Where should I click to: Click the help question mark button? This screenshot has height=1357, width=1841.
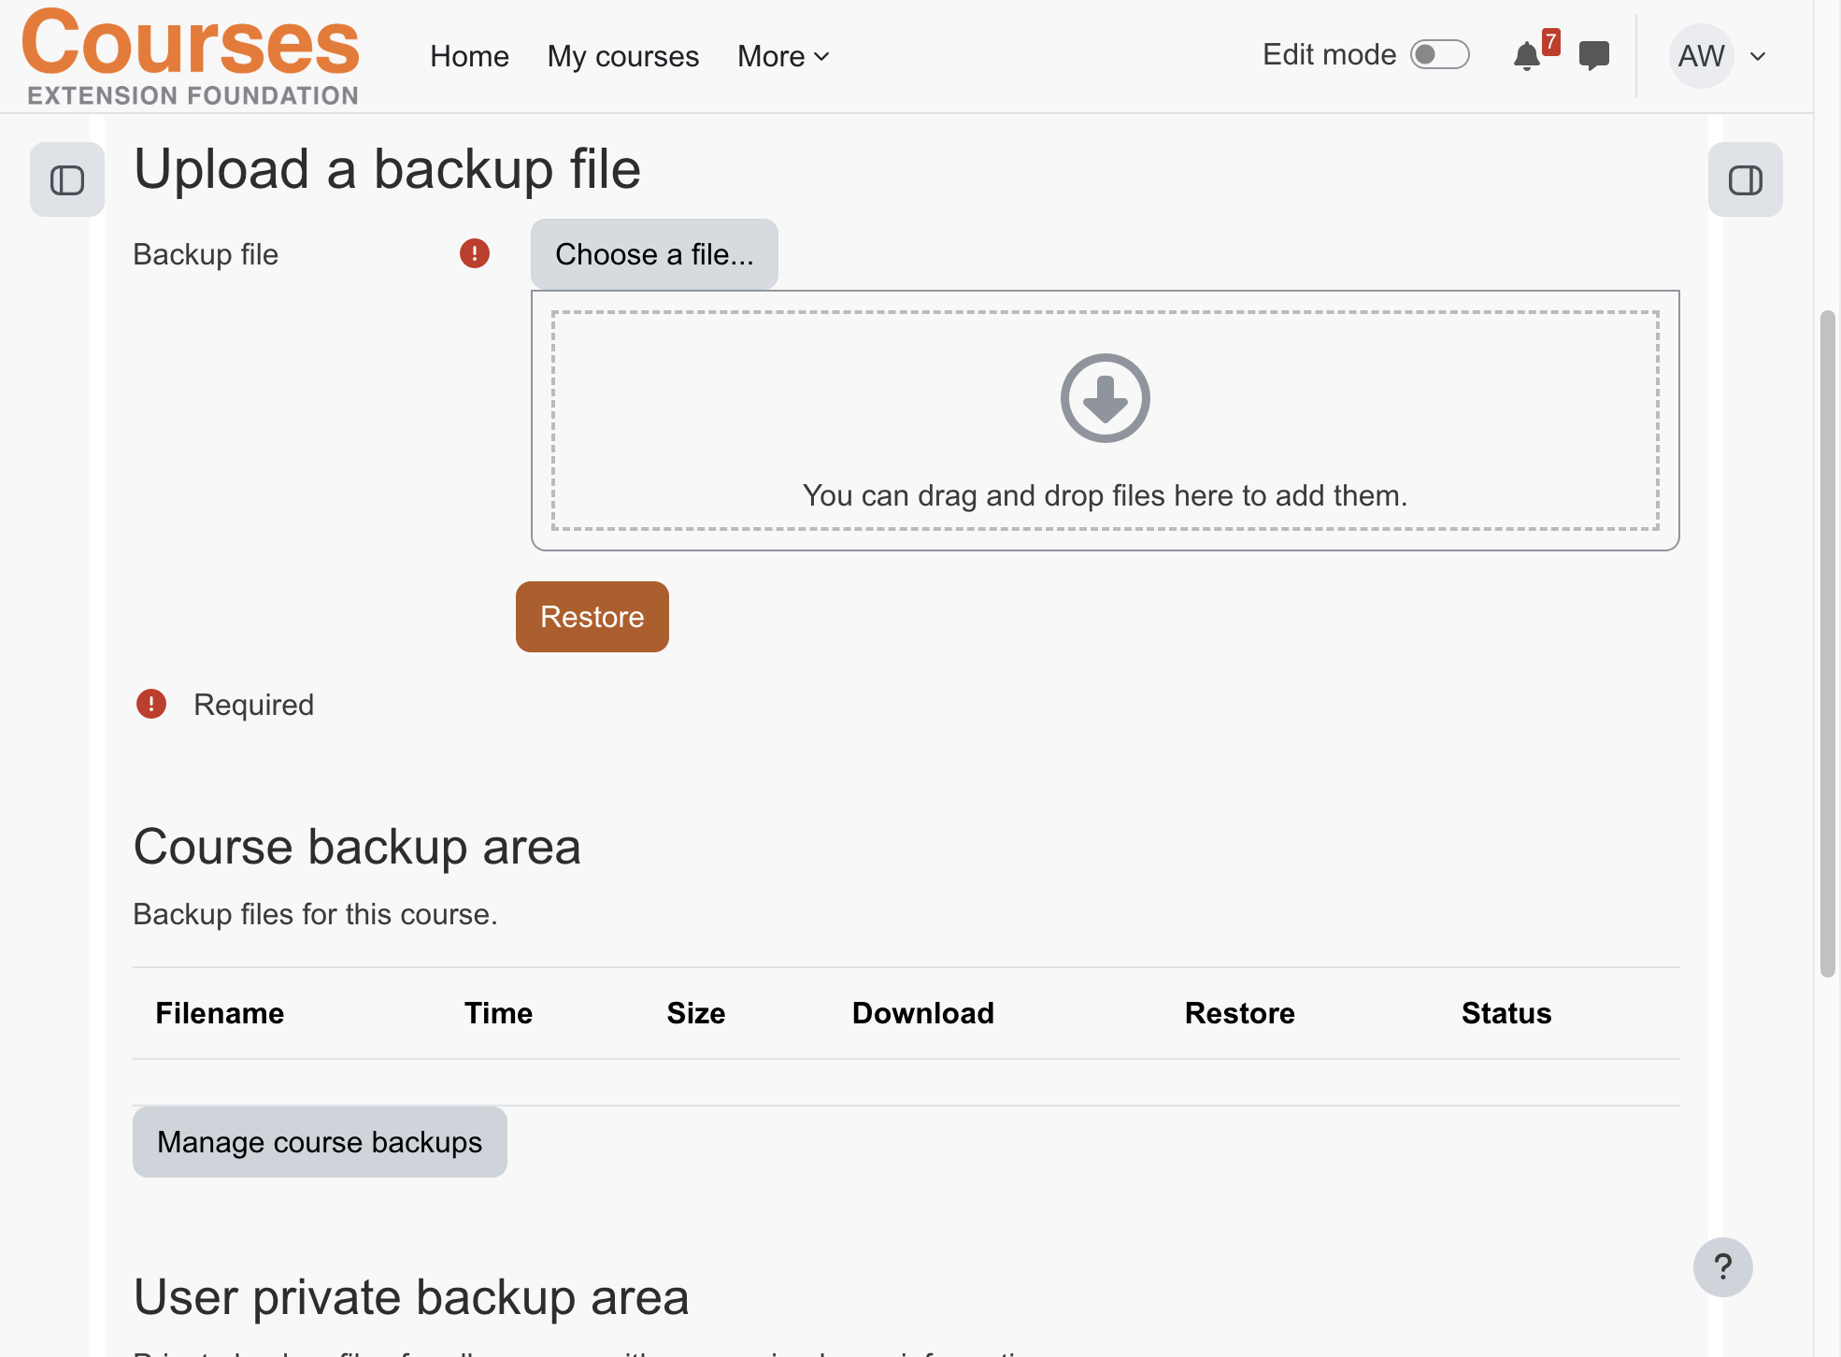point(1722,1267)
